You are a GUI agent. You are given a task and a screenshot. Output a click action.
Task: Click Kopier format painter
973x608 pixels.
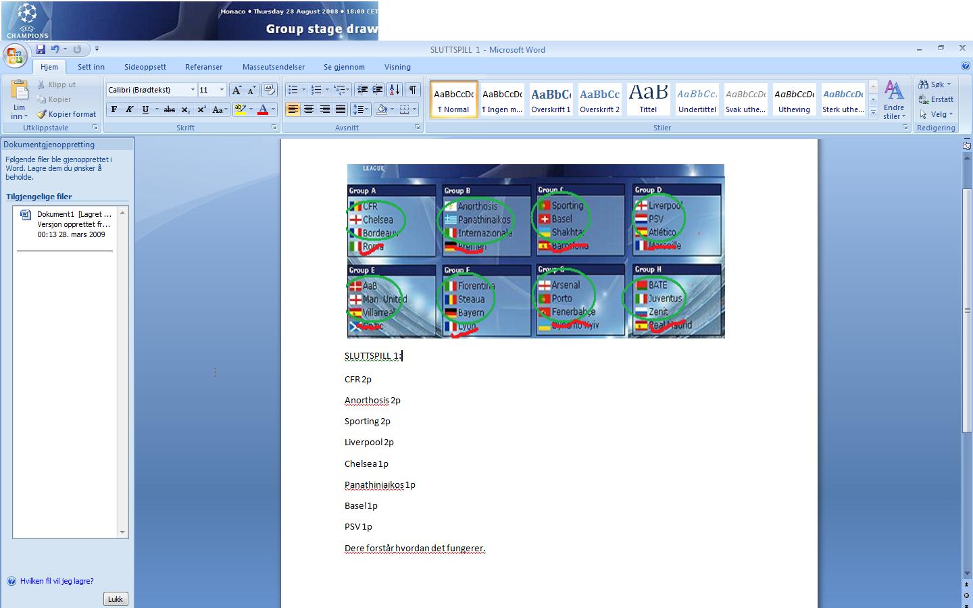(x=66, y=114)
